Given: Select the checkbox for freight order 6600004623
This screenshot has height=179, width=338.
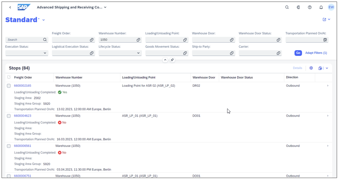Looking at the screenshot, I should [x=9, y=116].
